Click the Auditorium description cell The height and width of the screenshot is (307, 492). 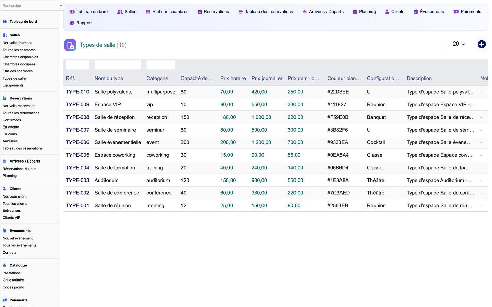pos(440,181)
